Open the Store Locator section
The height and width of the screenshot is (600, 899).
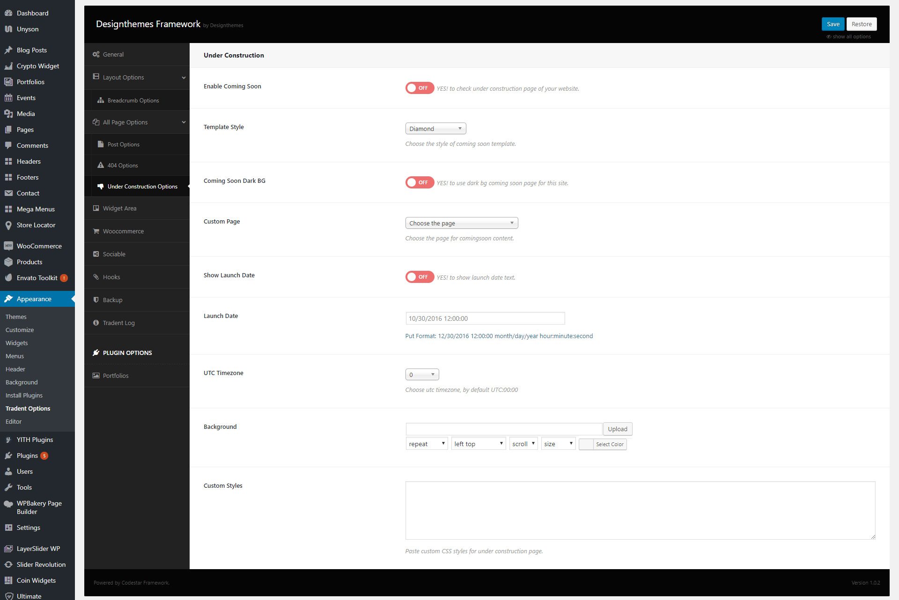coord(35,225)
